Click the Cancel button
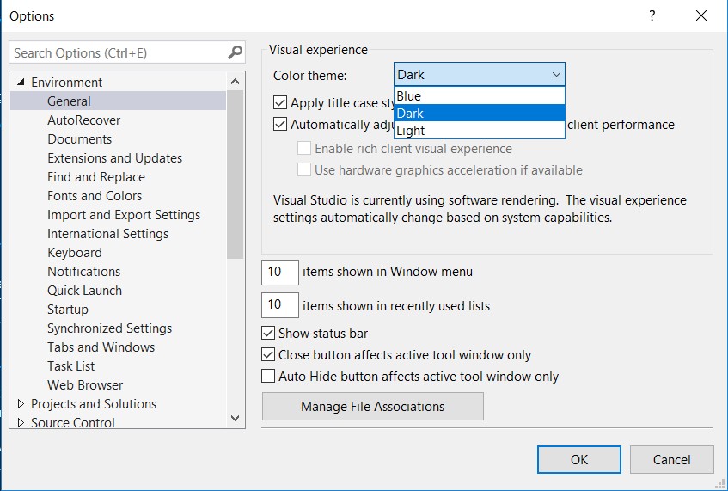The width and height of the screenshot is (728, 491). (671, 459)
